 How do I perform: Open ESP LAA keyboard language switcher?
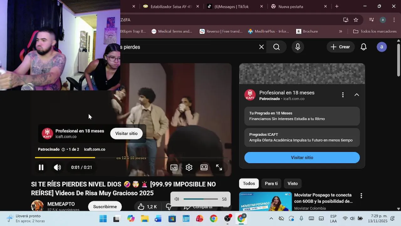pos(333,219)
